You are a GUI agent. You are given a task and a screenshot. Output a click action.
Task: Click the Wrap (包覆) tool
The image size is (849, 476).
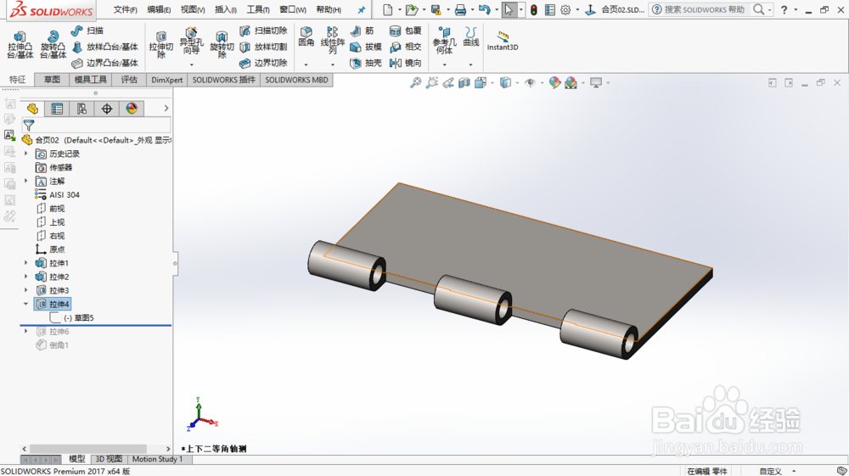click(x=406, y=31)
